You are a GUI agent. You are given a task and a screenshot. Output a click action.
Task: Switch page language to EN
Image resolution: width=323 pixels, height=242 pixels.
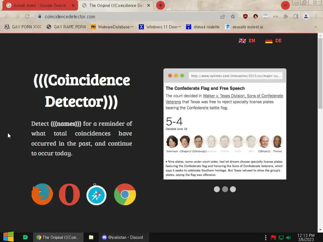click(x=252, y=41)
